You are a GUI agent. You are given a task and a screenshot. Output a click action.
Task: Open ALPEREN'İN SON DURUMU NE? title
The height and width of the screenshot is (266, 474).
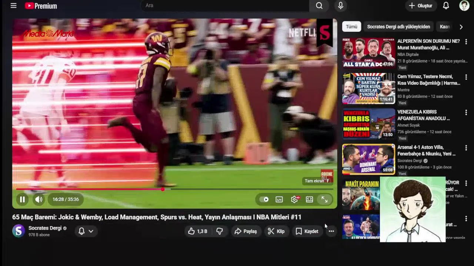428,44
